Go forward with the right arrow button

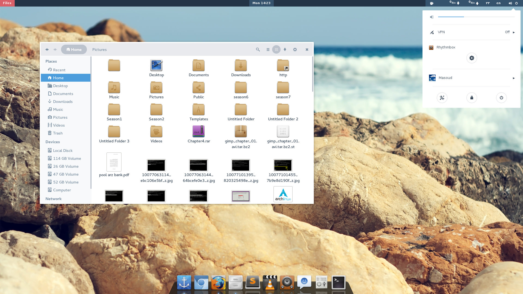[55, 50]
